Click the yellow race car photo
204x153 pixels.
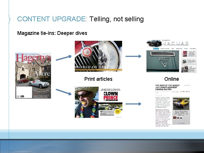point(181,104)
